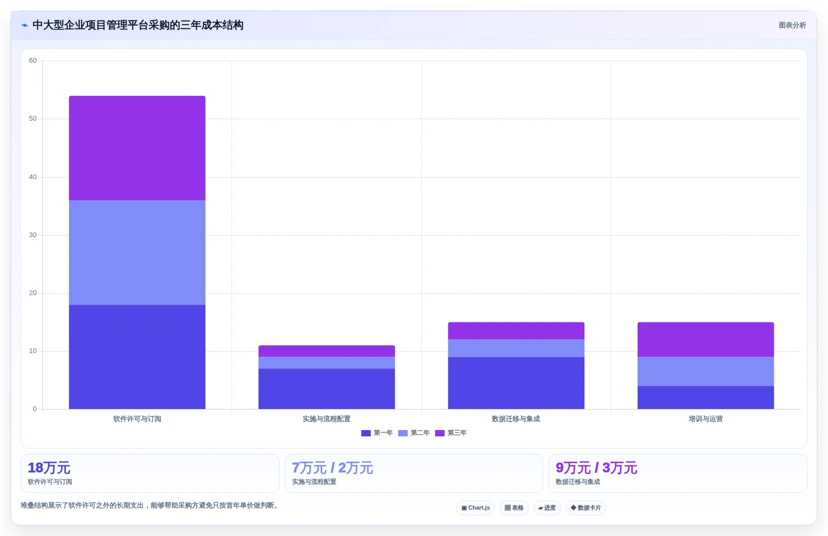Toggle the 第一年 legend entry
This screenshot has height=536, width=828.
[x=377, y=433]
